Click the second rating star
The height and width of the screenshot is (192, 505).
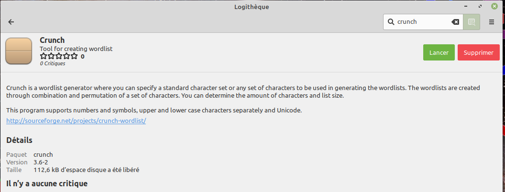pyautogui.click(x=51, y=56)
